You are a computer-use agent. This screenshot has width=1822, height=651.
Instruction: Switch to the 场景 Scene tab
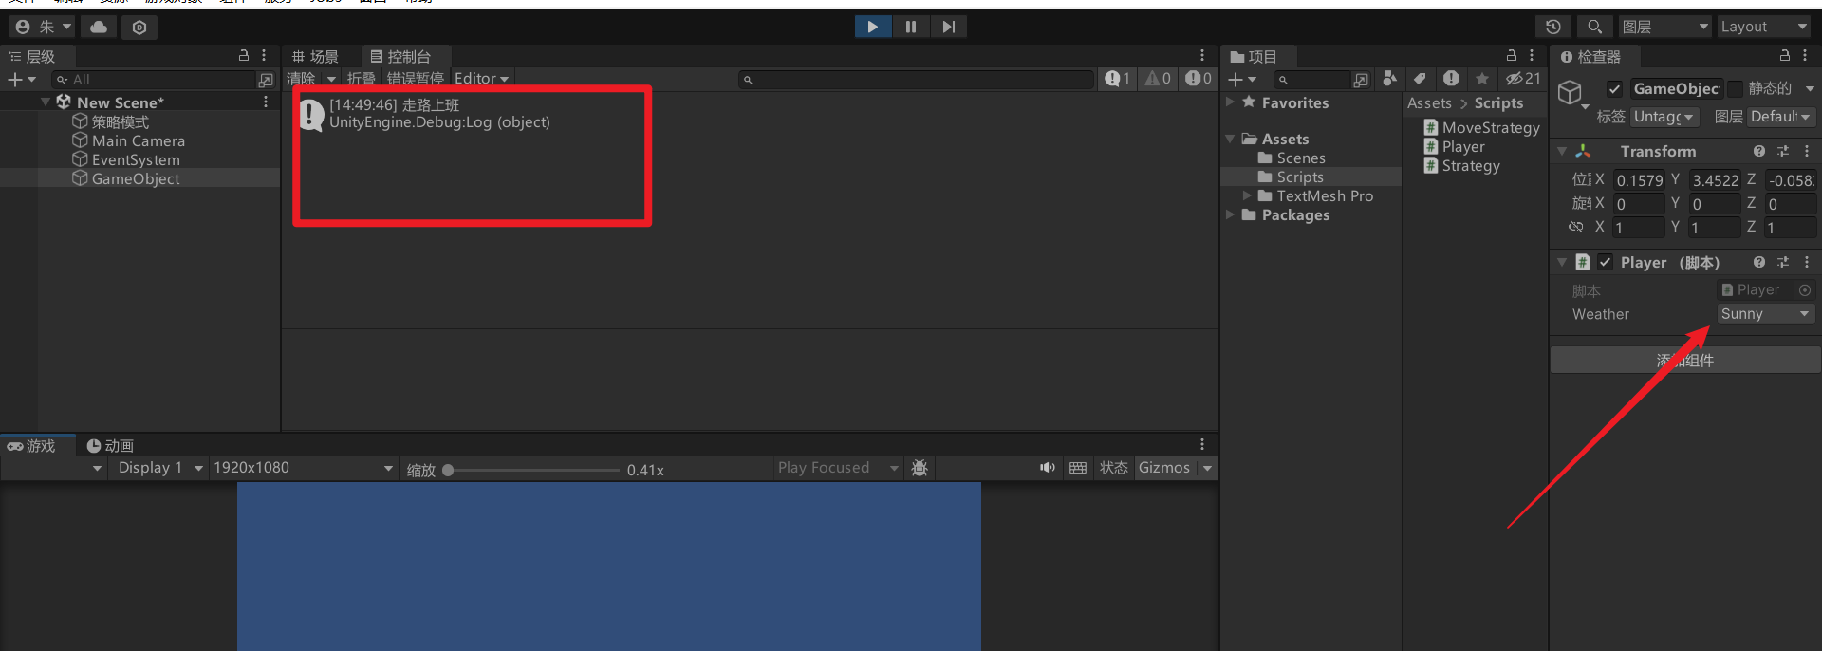(315, 56)
